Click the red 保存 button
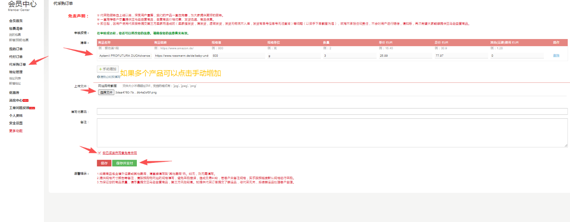The image size is (570, 222). [x=104, y=163]
